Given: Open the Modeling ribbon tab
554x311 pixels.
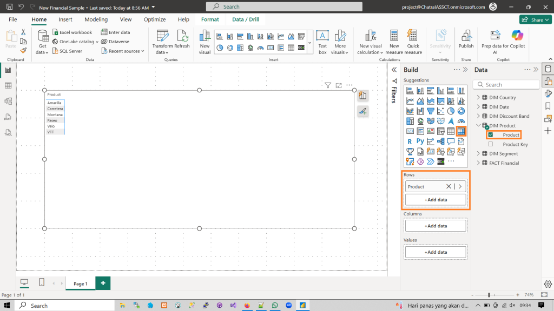Looking at the screenshot, I should (x=96, y=19).
